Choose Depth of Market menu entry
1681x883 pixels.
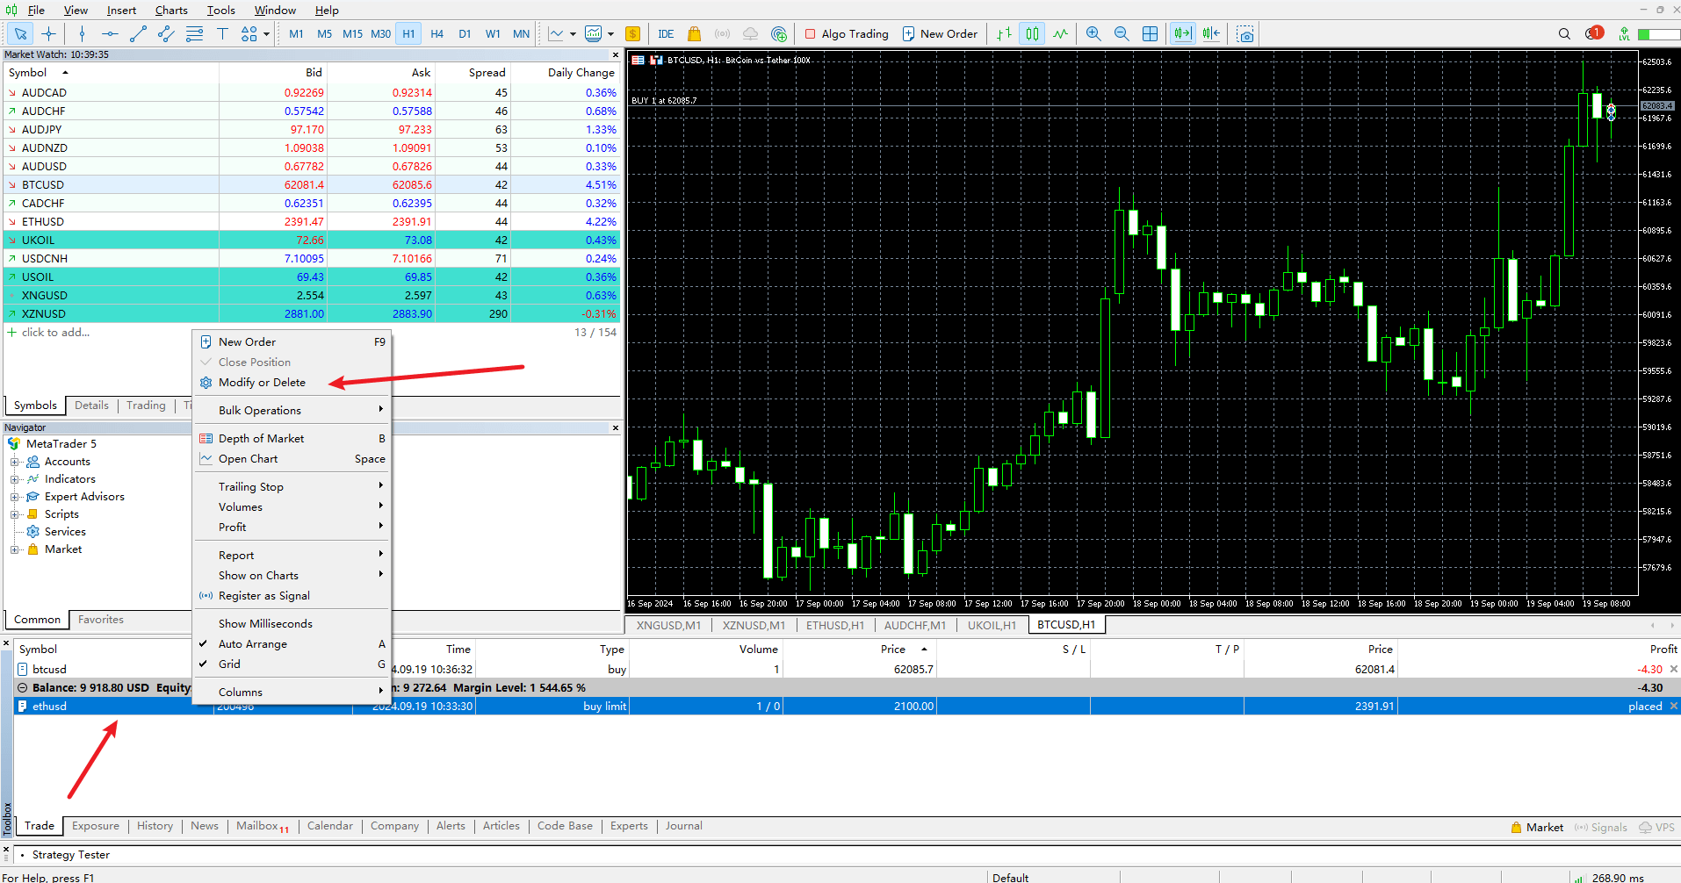click(x=291, y=438)
